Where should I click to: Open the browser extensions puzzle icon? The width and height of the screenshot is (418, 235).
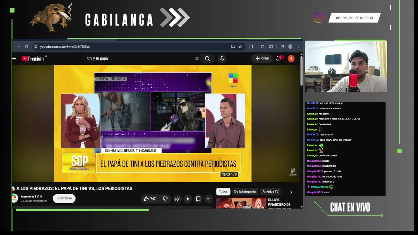(251, 47)
